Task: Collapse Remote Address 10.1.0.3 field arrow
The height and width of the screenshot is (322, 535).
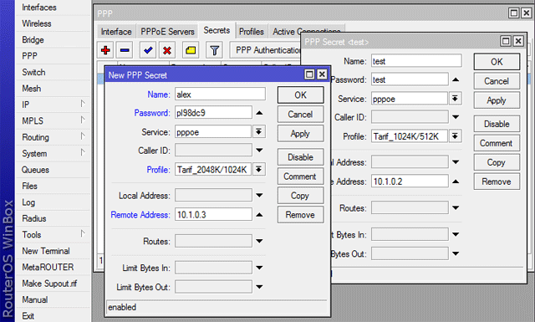Action: pos(259,215)
